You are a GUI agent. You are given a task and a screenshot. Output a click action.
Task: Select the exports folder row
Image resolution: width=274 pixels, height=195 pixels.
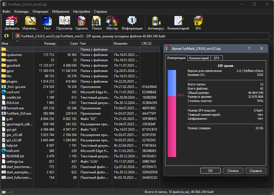pos(80,60)
